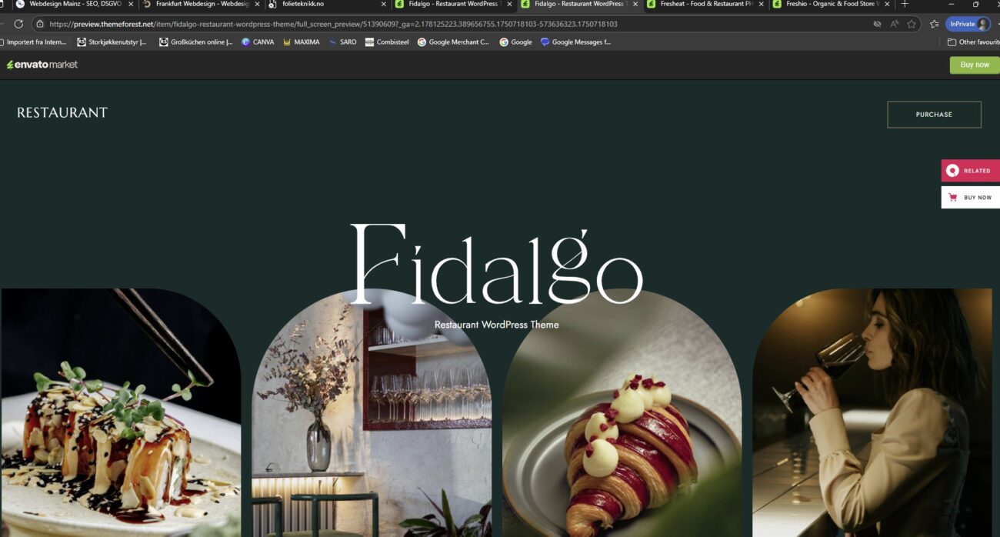Open the Favourites list icon

click(934, 24)
